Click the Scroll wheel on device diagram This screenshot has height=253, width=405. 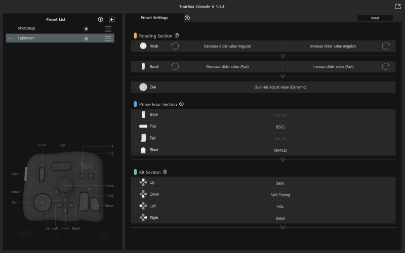[42, 174]
